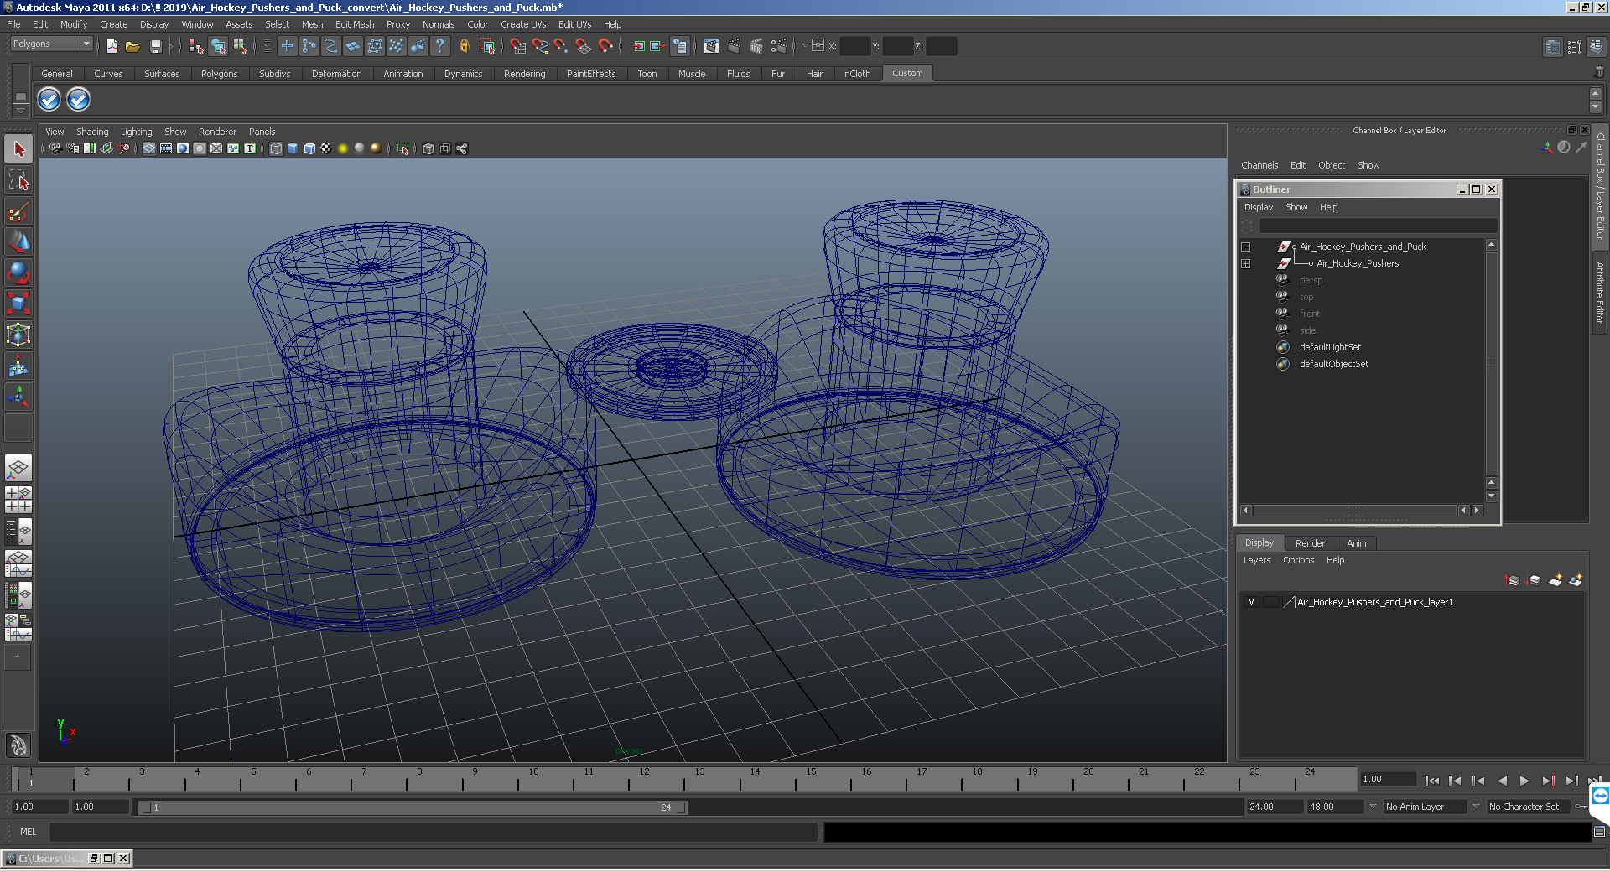Select the Lasso tool in toolbox
Viewport: 1610px width, 872px height.
[x=18, y=180]
